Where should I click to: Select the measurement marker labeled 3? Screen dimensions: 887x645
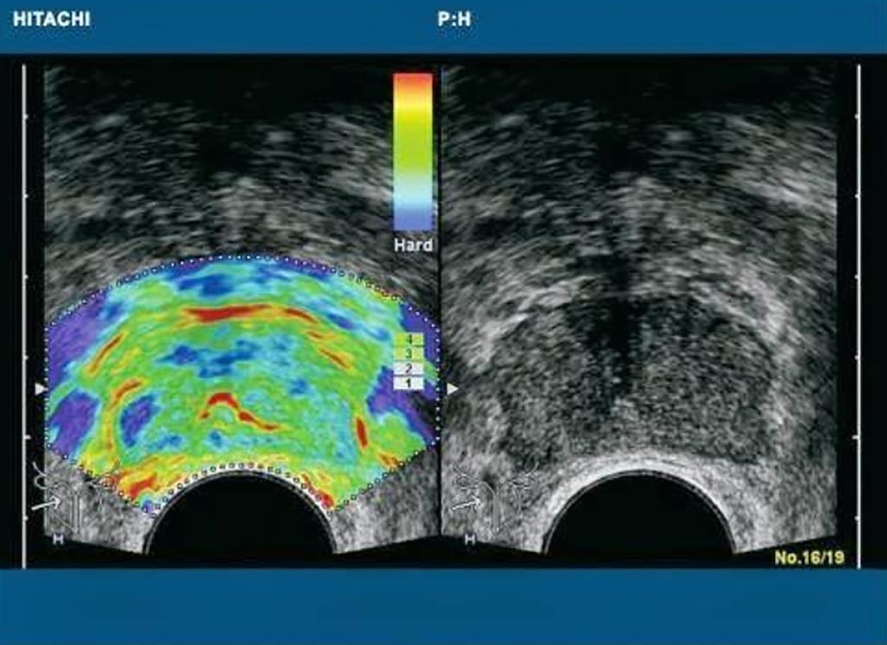[x=410, y=354]
